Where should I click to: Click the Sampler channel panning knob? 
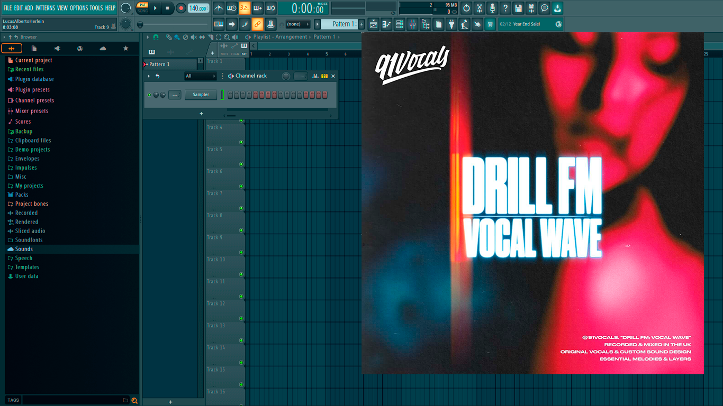(x=156, y=95)
